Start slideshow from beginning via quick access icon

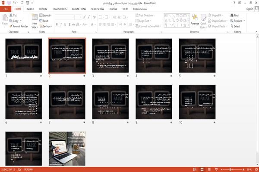click(x=28, y=3)
